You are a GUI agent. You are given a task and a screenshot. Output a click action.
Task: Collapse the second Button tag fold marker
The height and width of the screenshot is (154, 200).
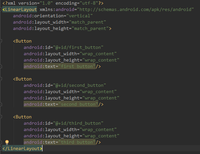point(1,79)
